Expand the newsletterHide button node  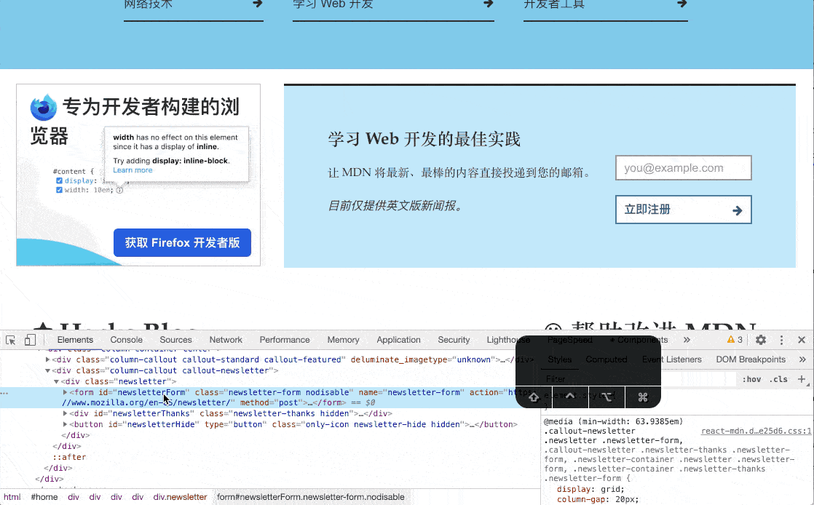66,424
